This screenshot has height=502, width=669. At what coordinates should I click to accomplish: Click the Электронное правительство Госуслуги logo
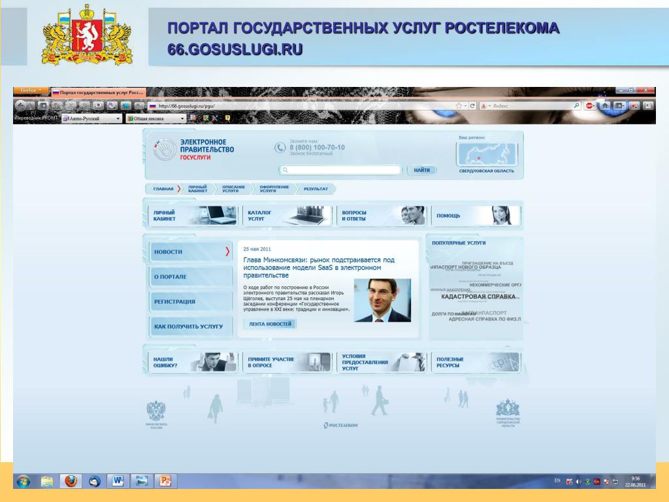(194, 150)
